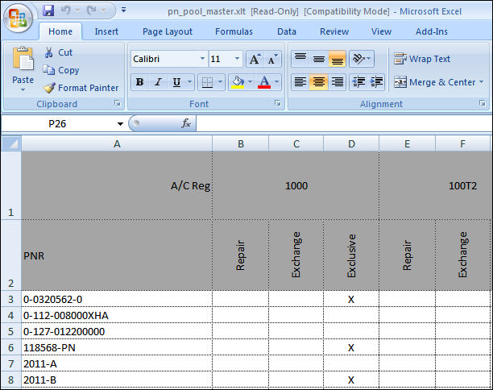
Task: Toggle italic formatting
Action: point(158,82)
